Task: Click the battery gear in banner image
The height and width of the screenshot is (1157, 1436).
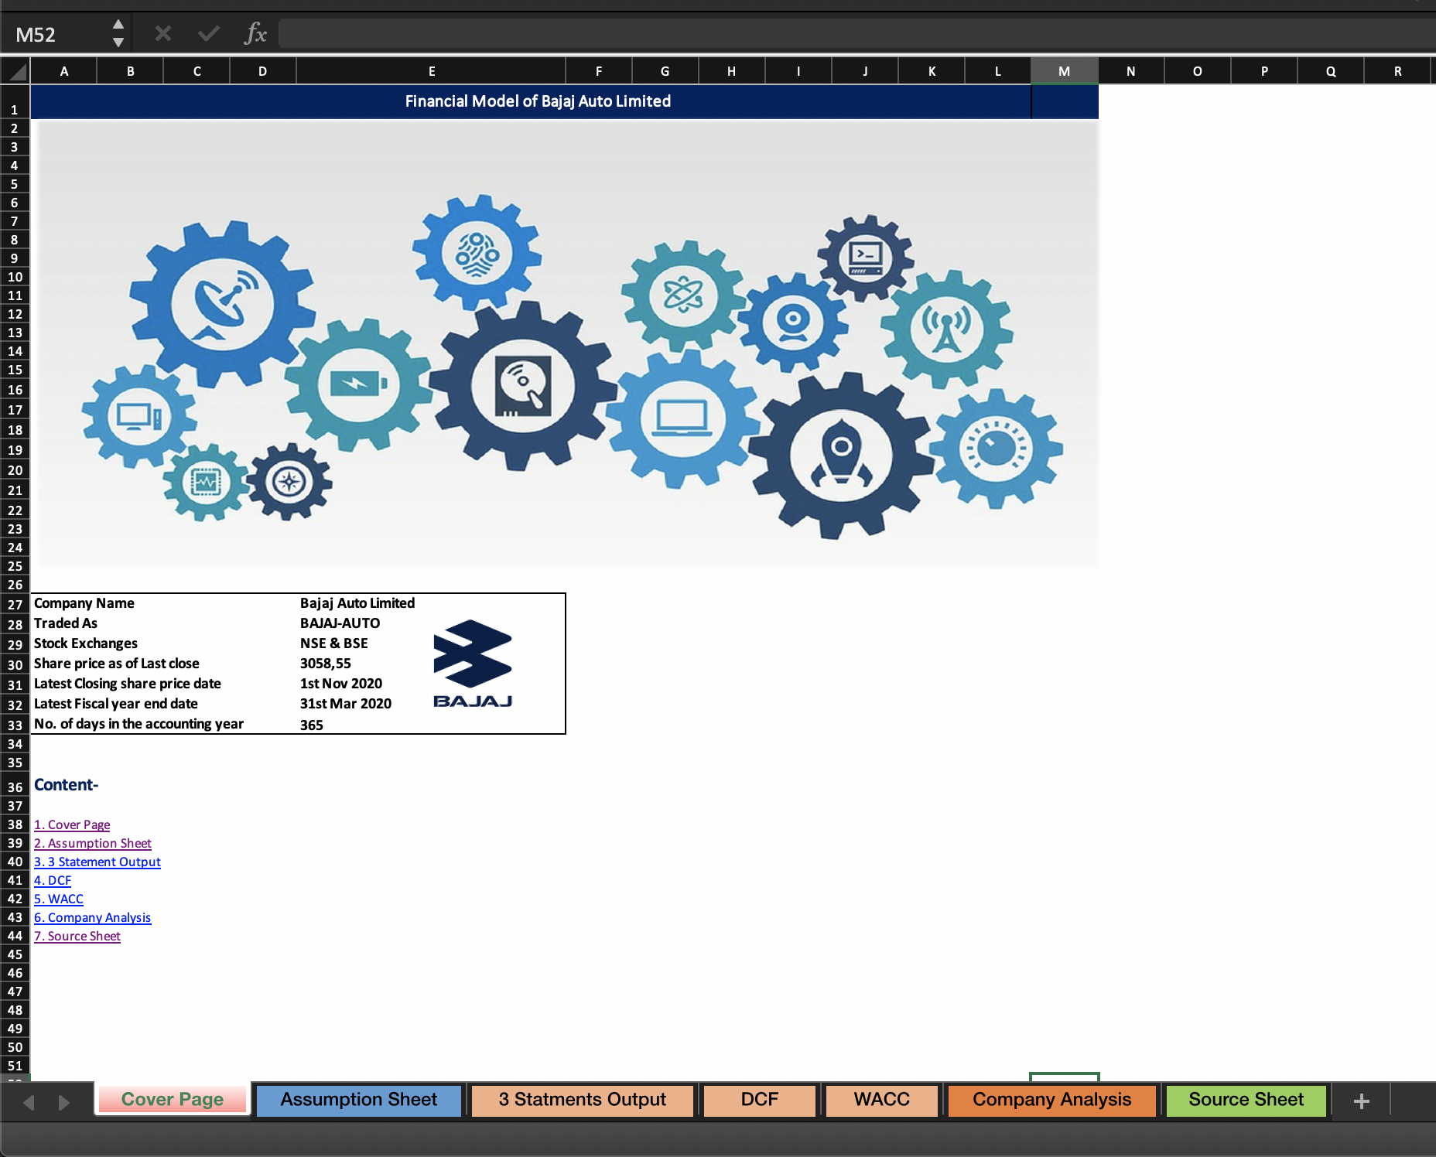Action: [x=357, y=384]
